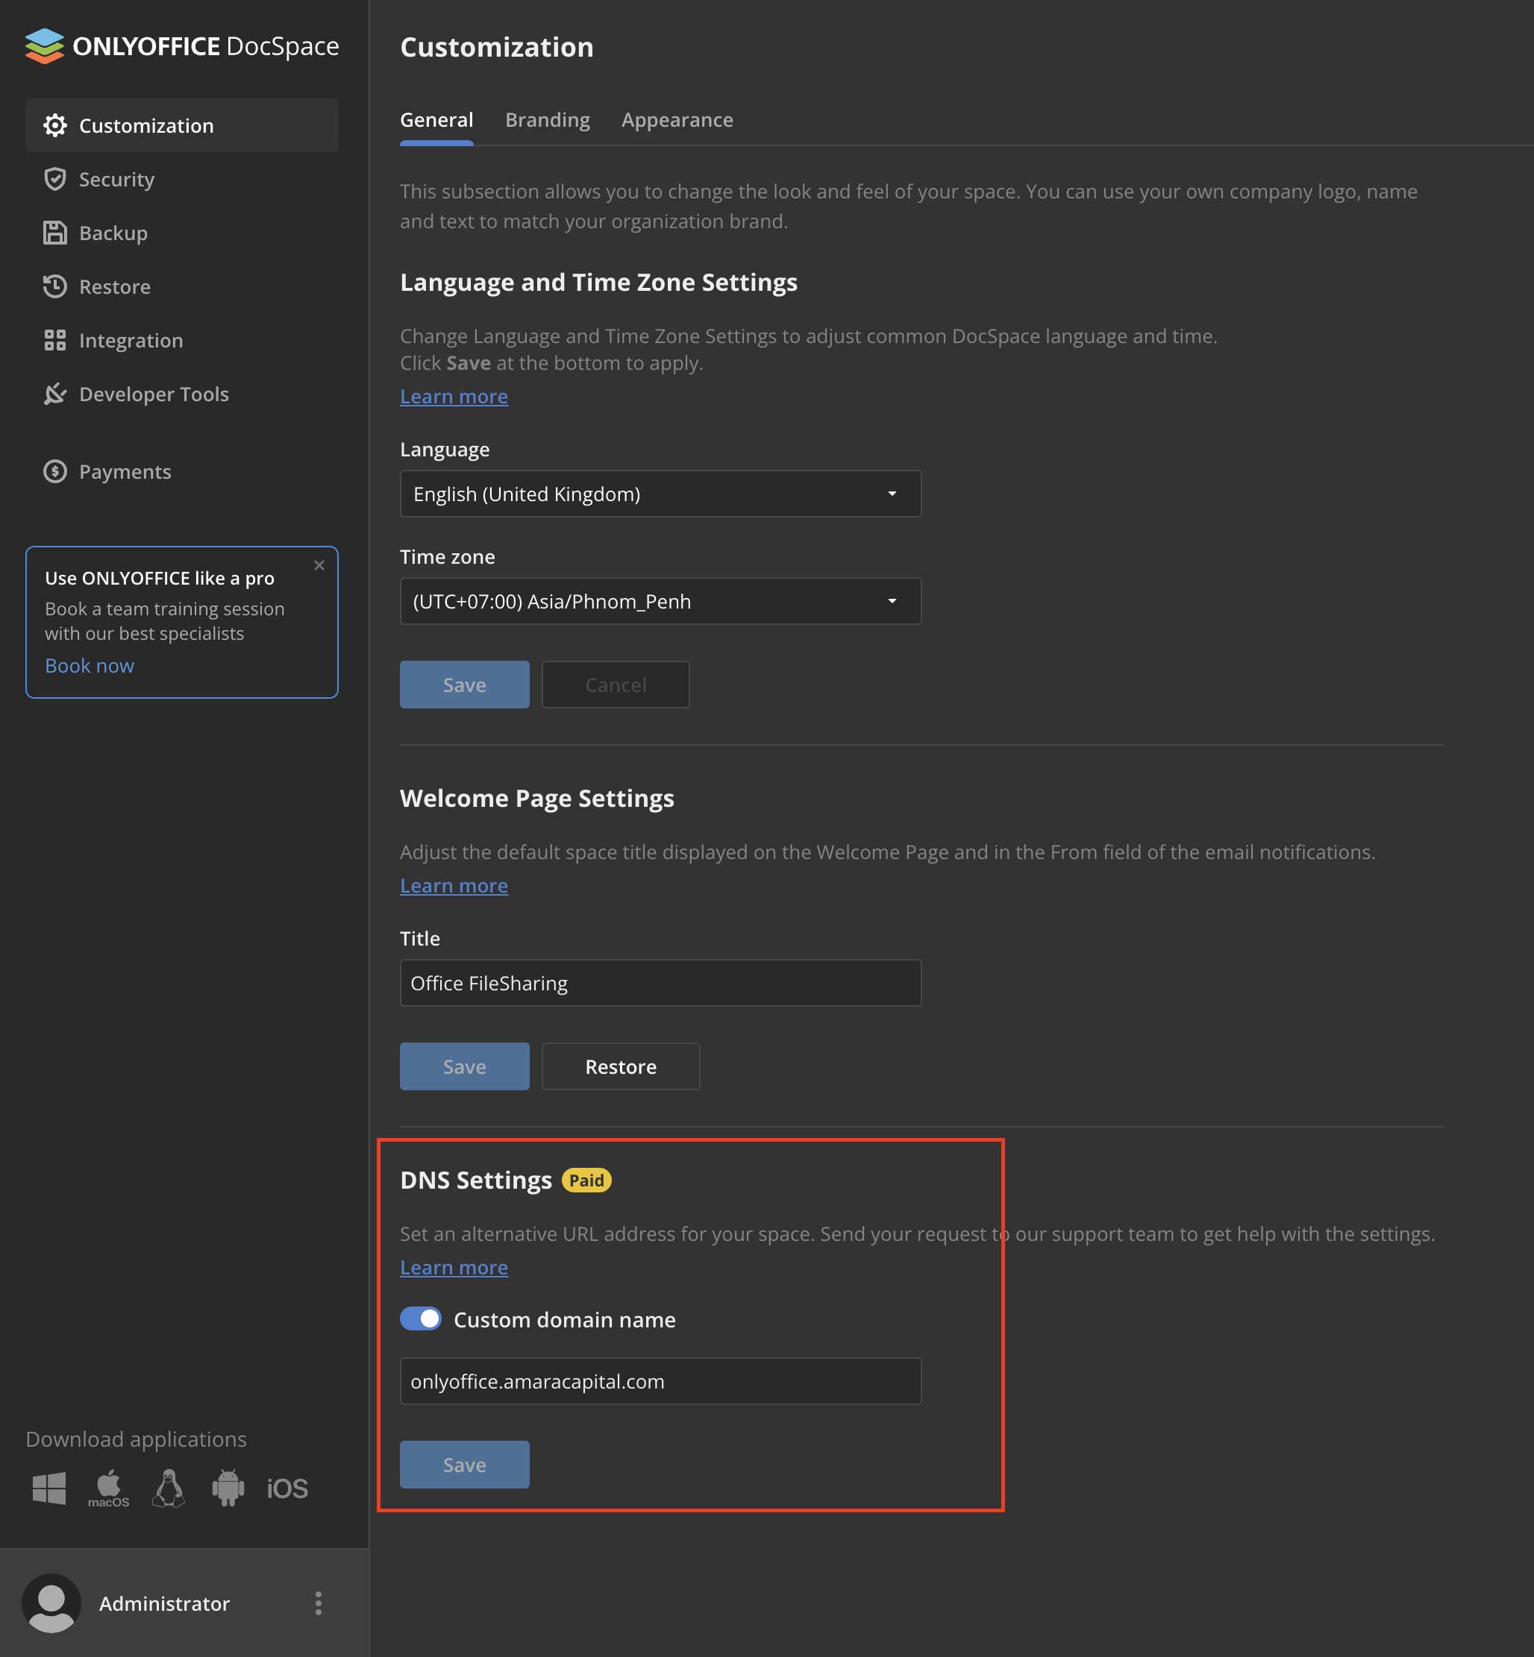Click the 'Download applications' label

[136, 1439]
